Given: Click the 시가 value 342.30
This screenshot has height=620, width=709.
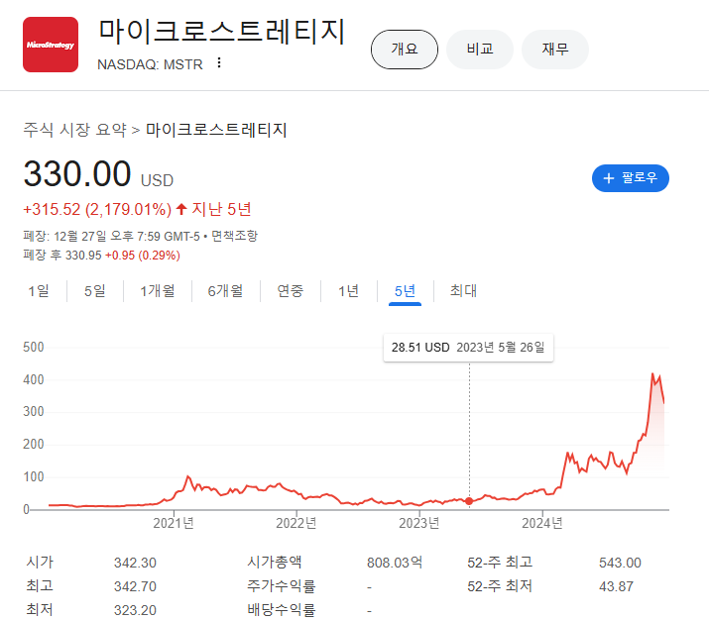Looking at the screenshot, I should tap(135, 563).
